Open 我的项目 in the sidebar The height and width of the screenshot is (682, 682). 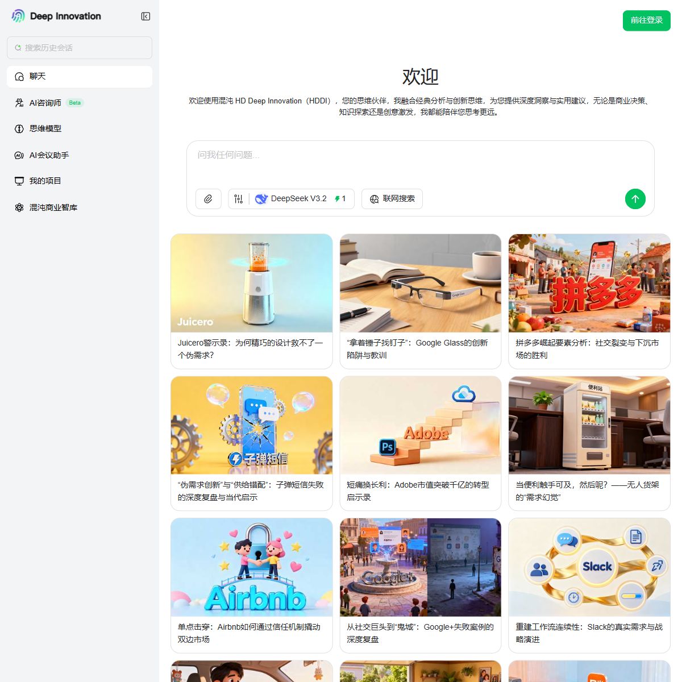80,181
